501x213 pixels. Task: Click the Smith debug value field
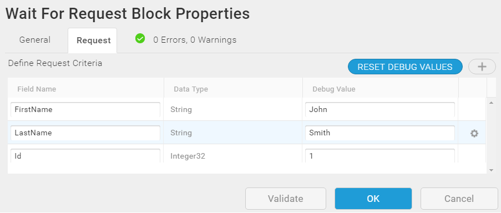[380, 133]
